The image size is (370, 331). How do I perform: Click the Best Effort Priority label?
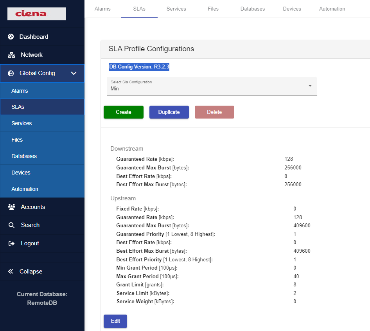(165, 260)
